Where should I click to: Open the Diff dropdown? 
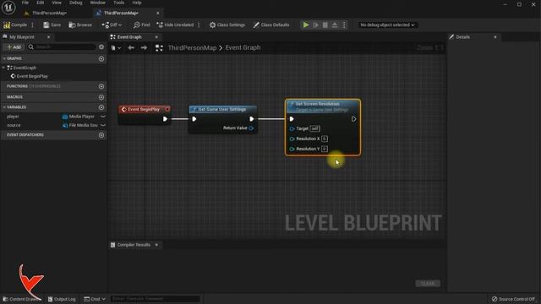[112, 24]
